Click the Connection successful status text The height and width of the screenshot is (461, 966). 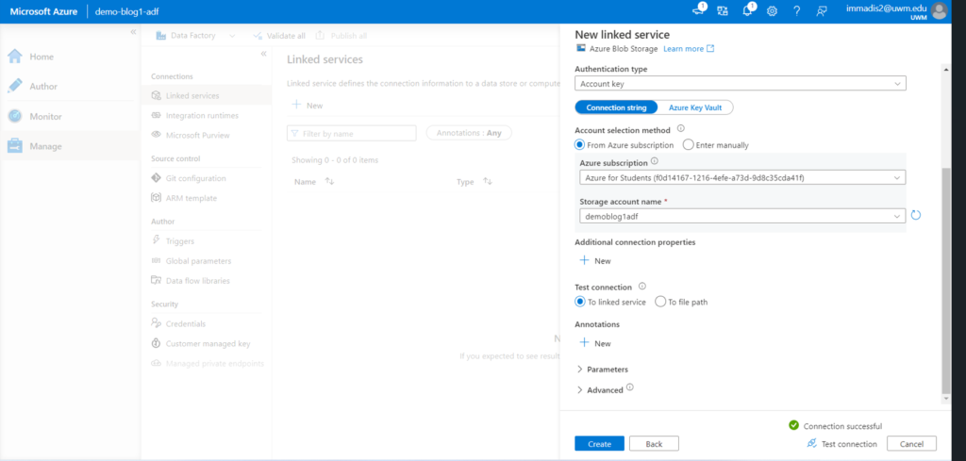point(842,426)
